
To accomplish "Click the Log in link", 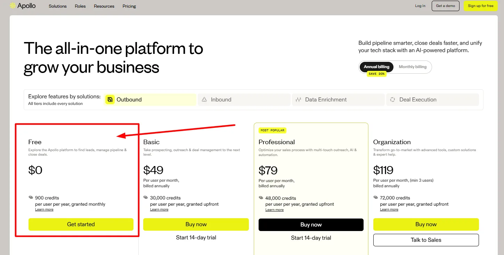I will click(x=420, y=6).
